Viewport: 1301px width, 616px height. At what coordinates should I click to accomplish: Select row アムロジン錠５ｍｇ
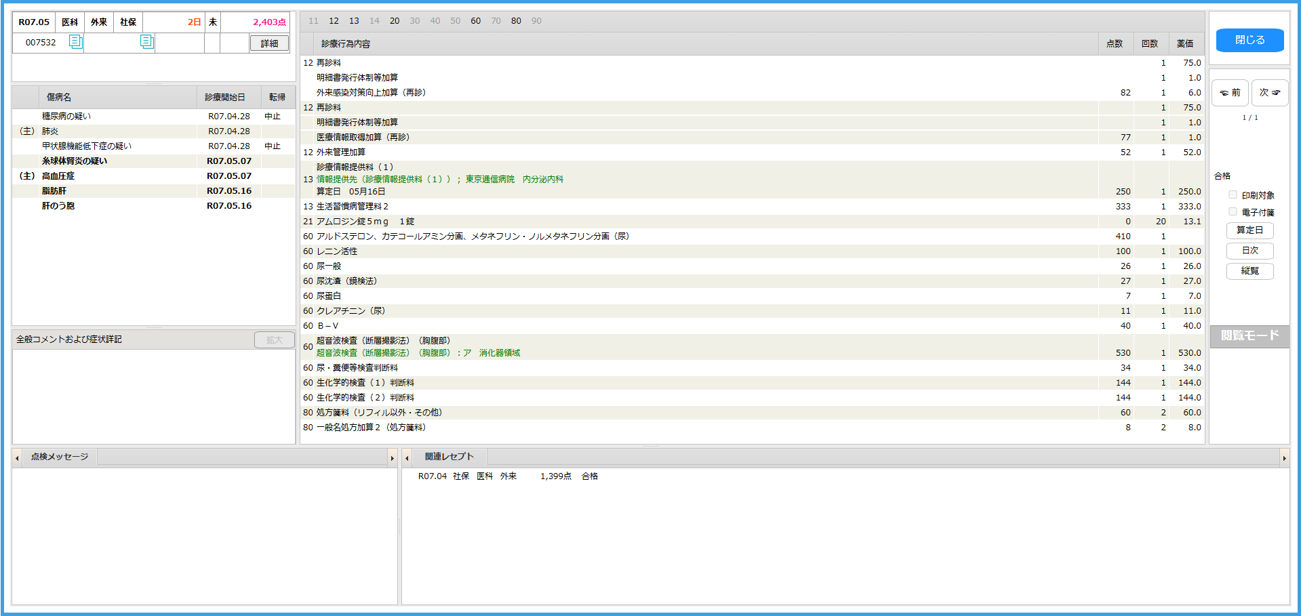[x=752, y=222]
